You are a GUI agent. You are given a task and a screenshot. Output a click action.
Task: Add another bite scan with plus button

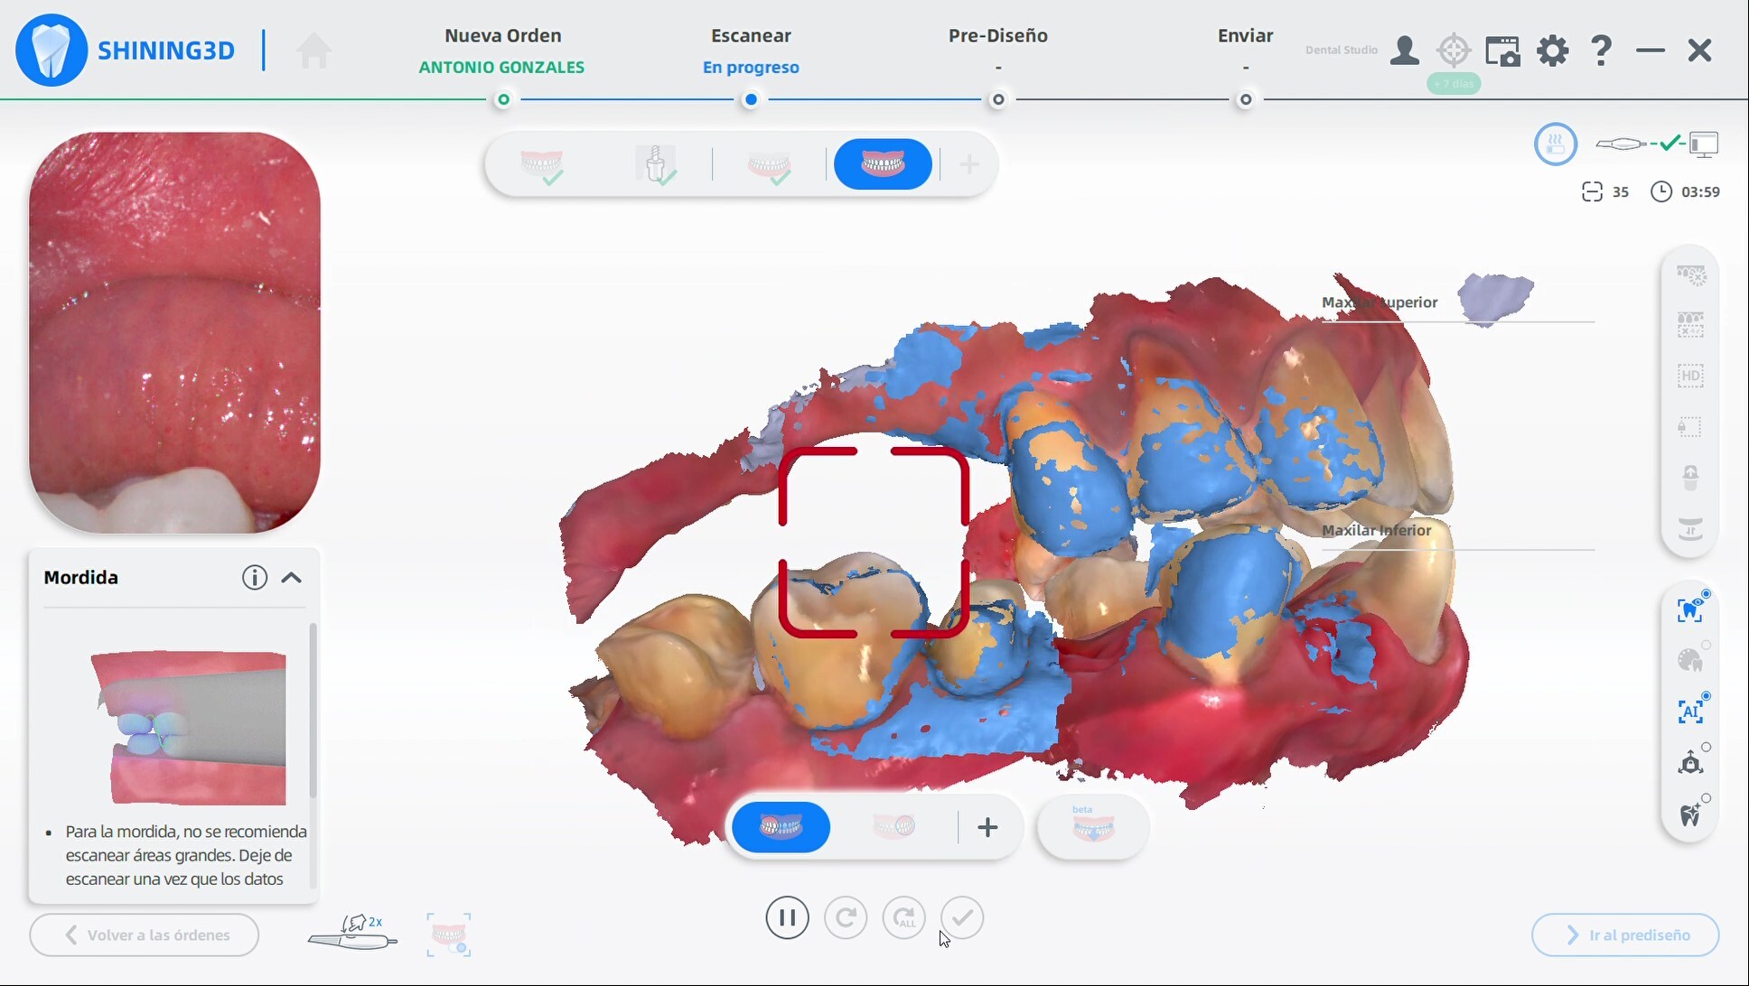(987, 827)
